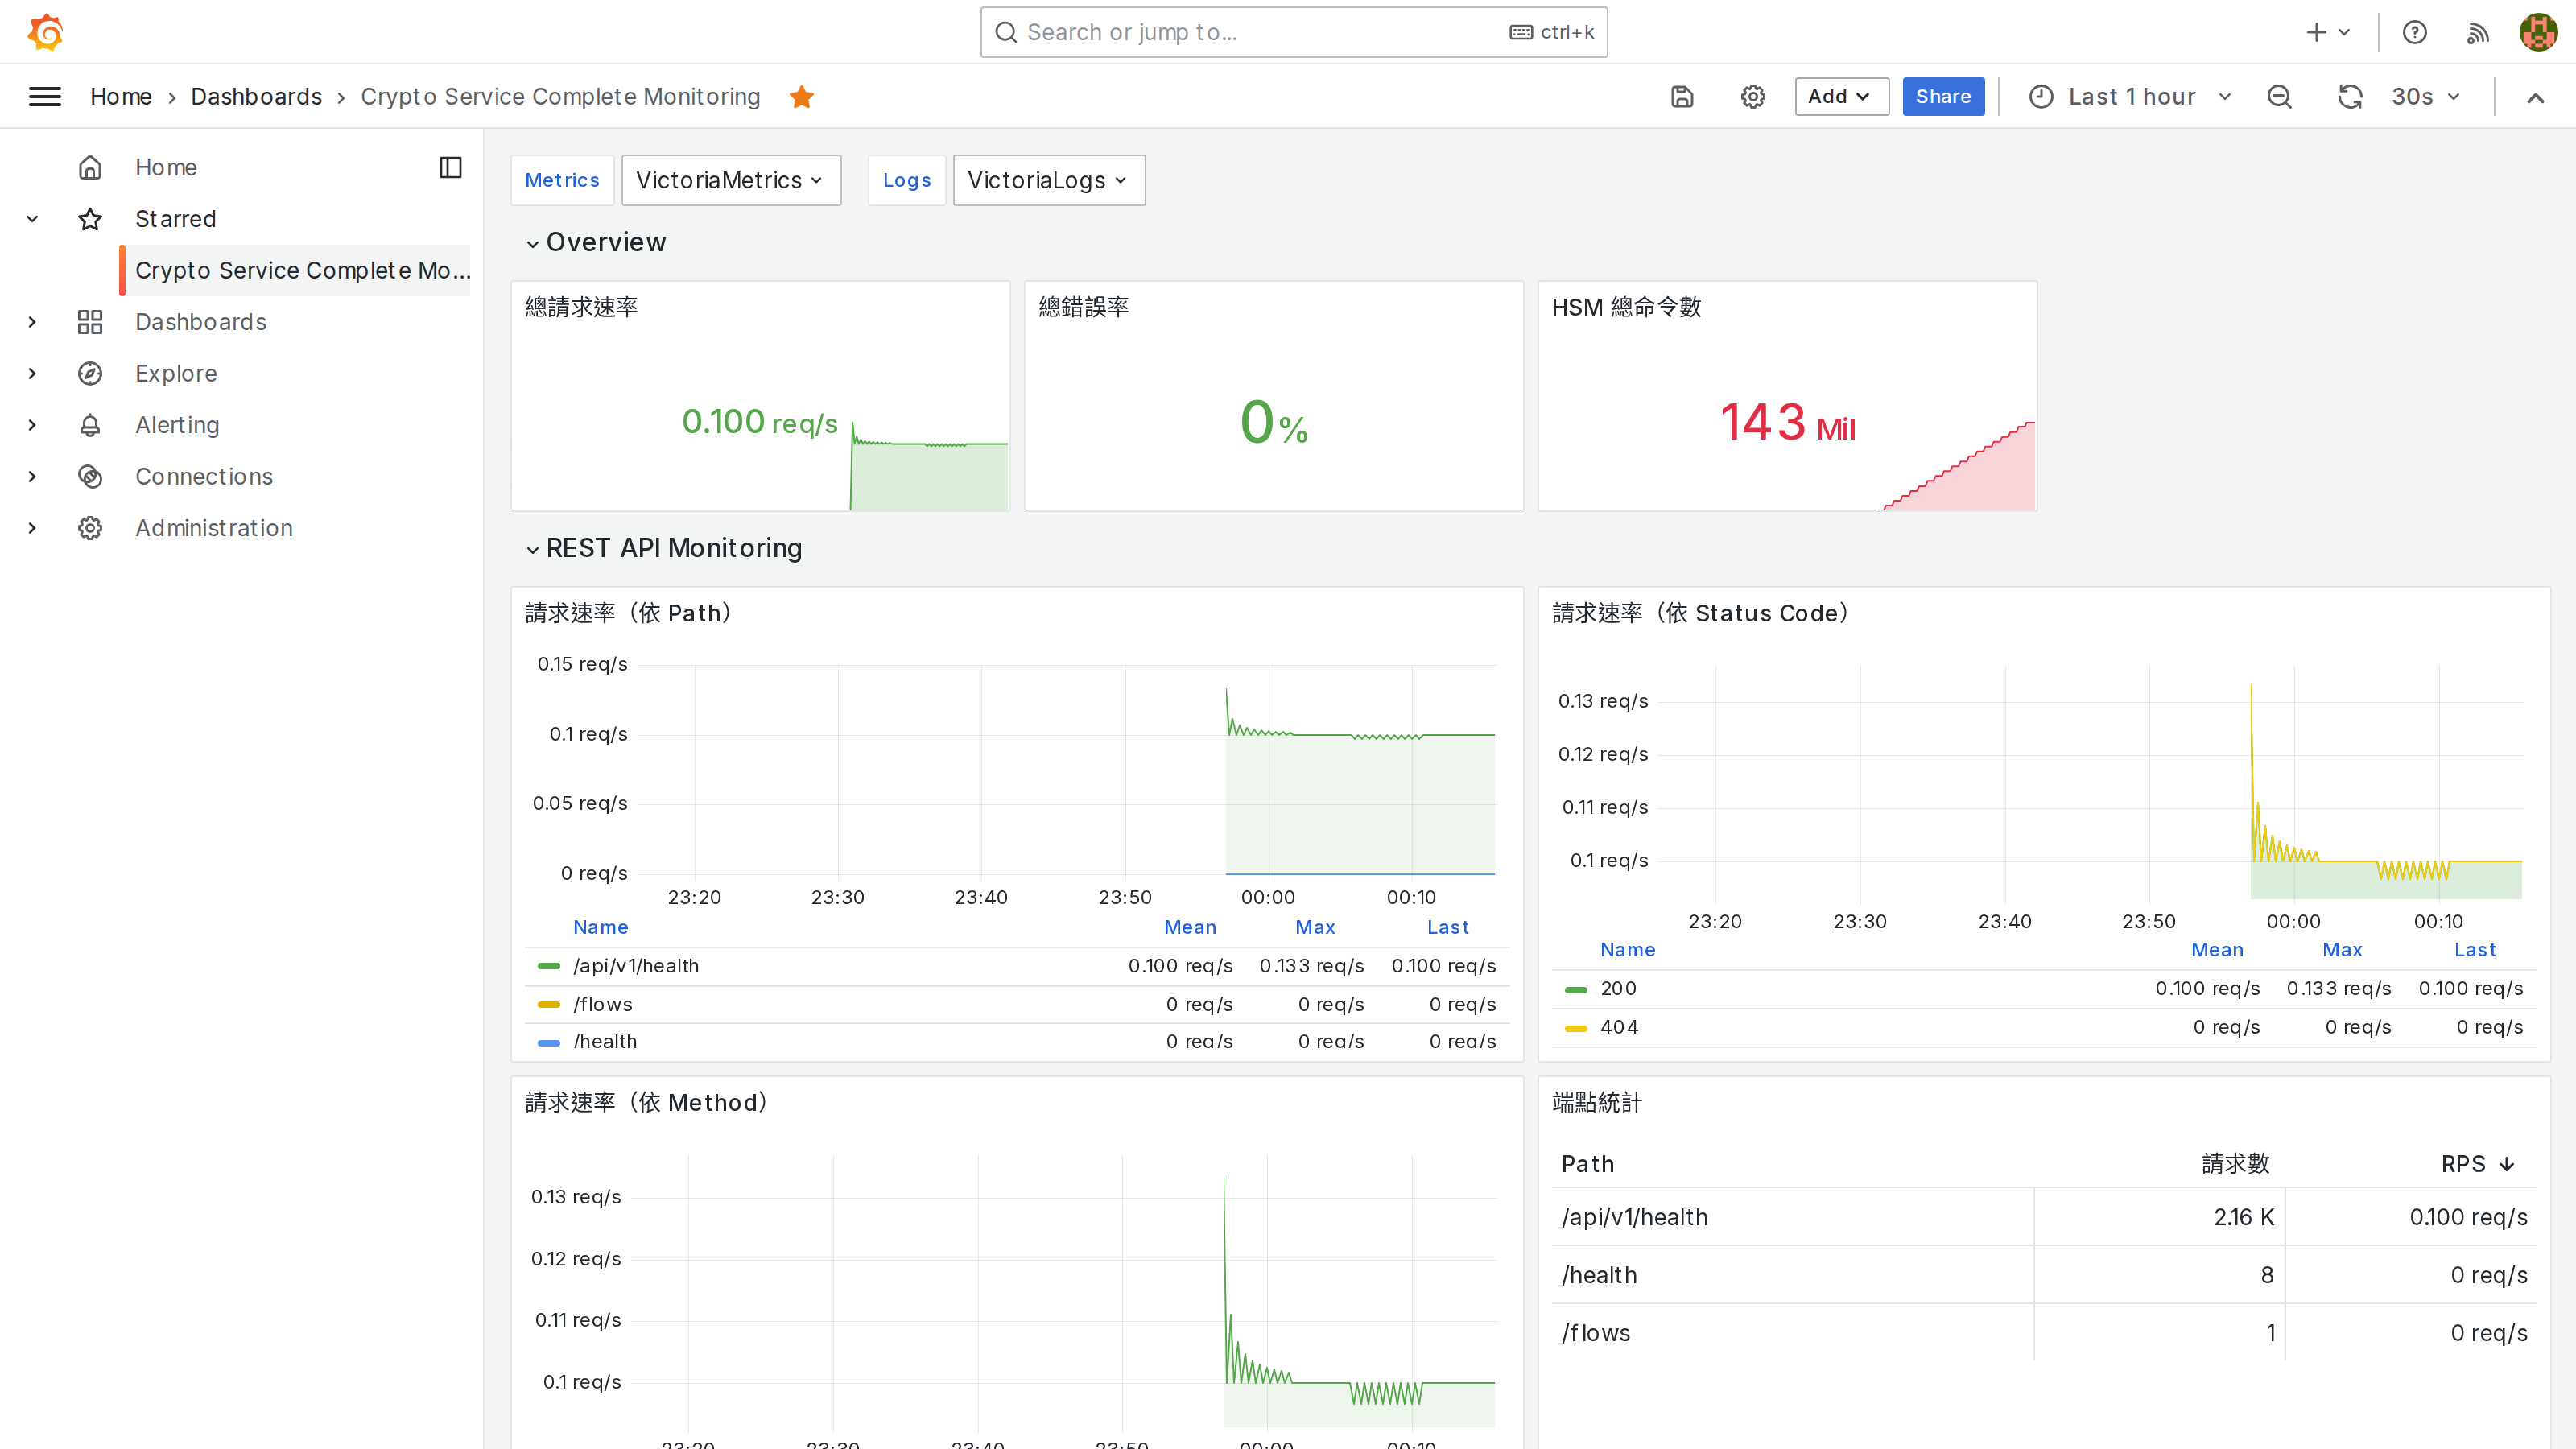Open the VictoriaMetrics datasource dropdown
The height and width of the screenshot is (1449, 2576).
731,180
